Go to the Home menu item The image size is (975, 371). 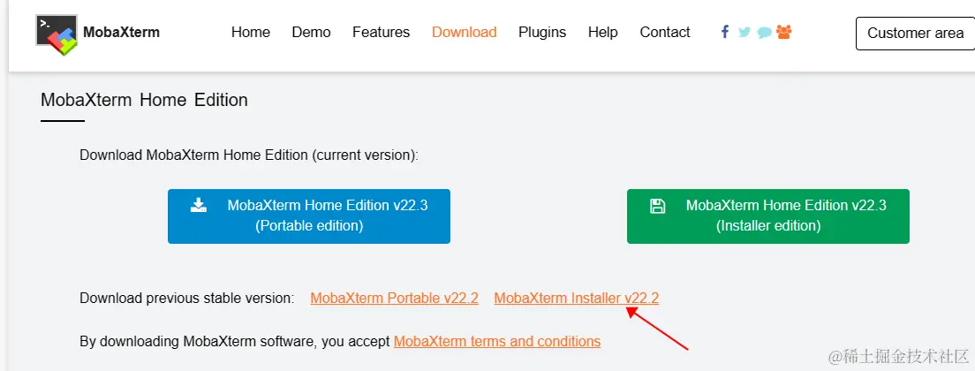(x=251, y=33)
